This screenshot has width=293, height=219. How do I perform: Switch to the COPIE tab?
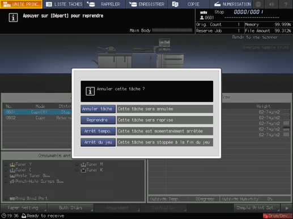tap(189, 4)
